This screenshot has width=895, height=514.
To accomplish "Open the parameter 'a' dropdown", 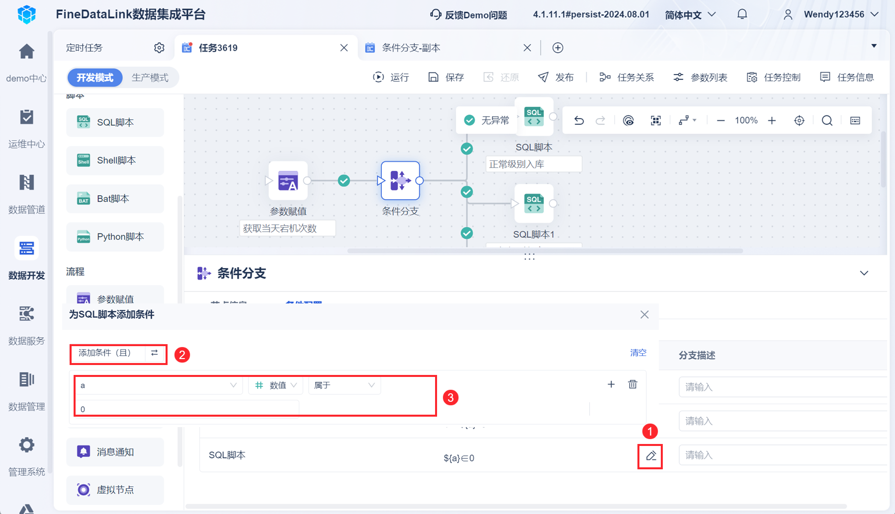I will click(159, 385).
